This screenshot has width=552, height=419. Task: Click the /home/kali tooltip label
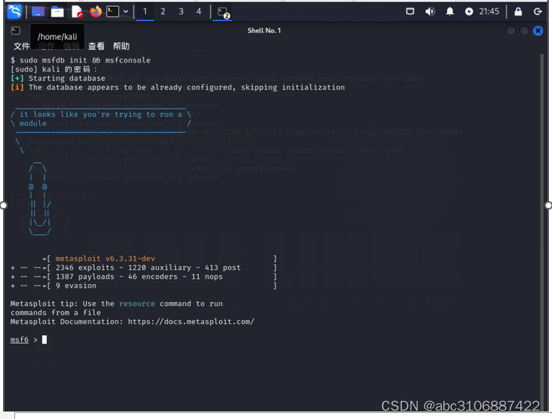57,36
